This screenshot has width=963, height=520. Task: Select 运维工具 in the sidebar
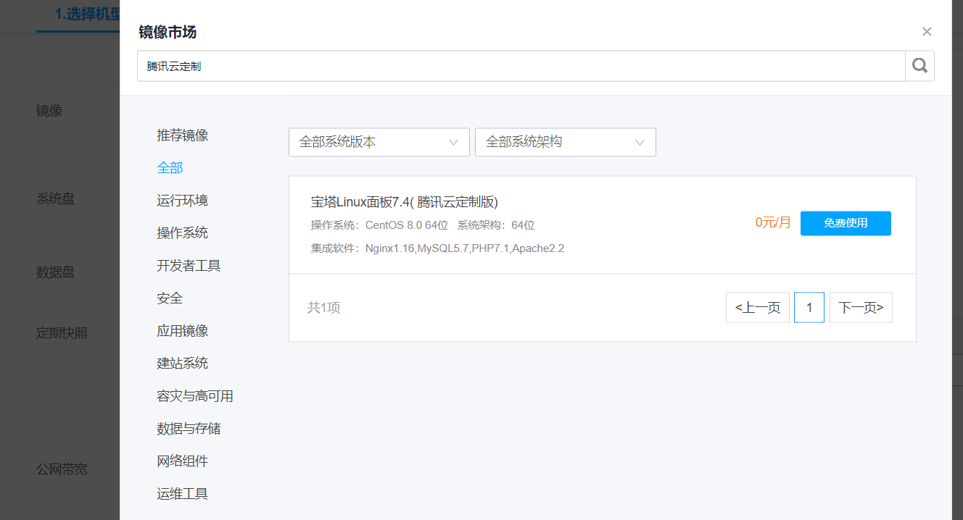[182, 493]
